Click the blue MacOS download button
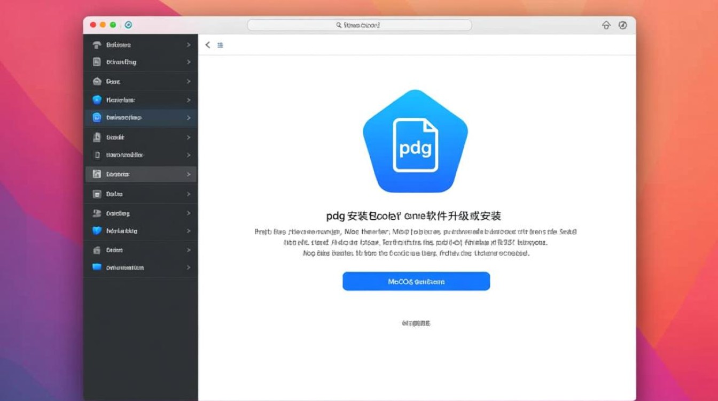This screenshot has width=718, height=401. tap(416, 281)
